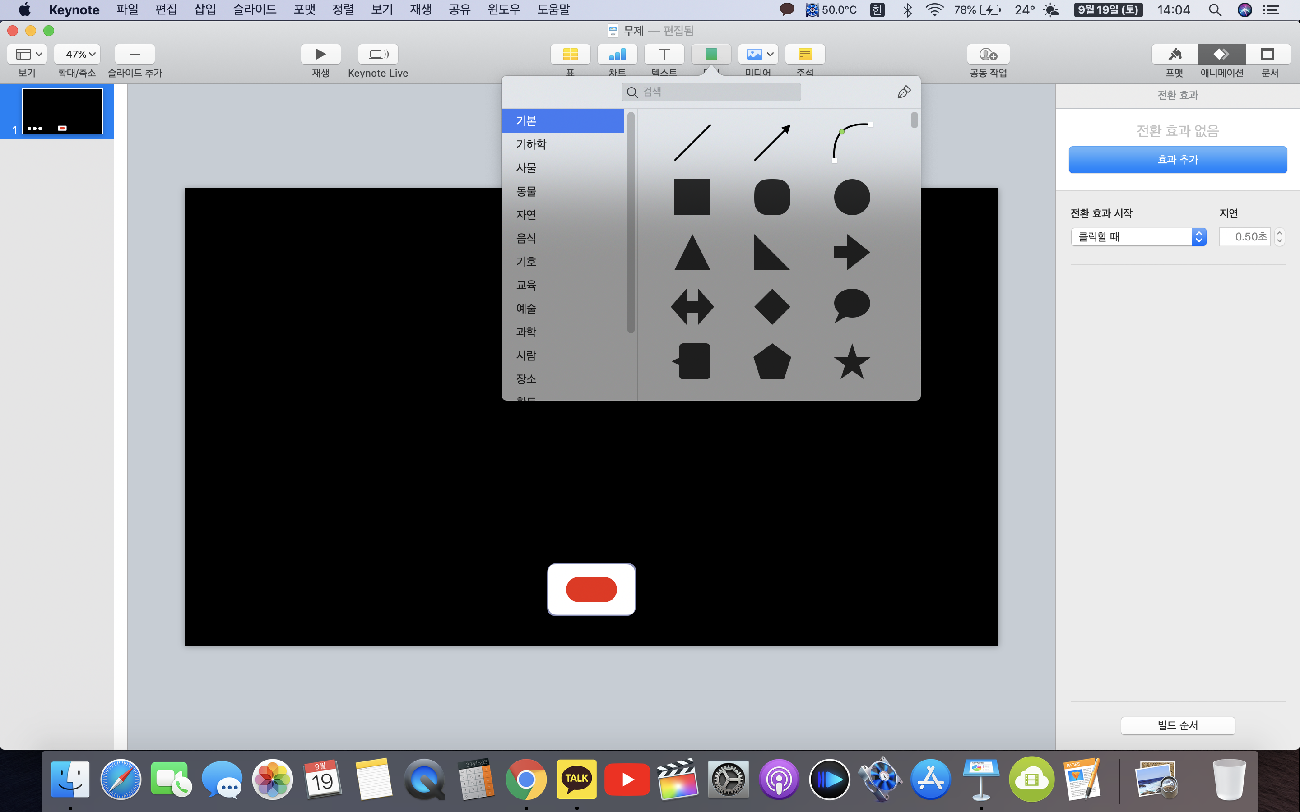Select the 음식 shape category
This screenshot has height=812, width=1300.
click(x=562, y=239)
